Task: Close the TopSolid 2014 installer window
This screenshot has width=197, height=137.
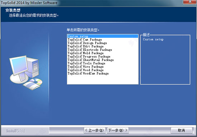Action: coord(190,2)
